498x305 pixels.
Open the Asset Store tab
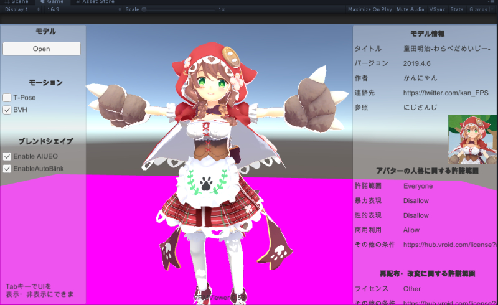coord(95,2)
